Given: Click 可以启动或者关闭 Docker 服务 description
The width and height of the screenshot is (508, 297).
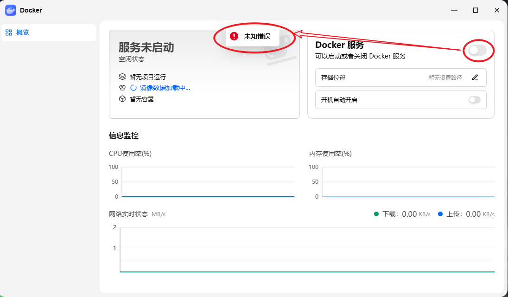Looking at the screenshot, I should [x=360, y=56].
